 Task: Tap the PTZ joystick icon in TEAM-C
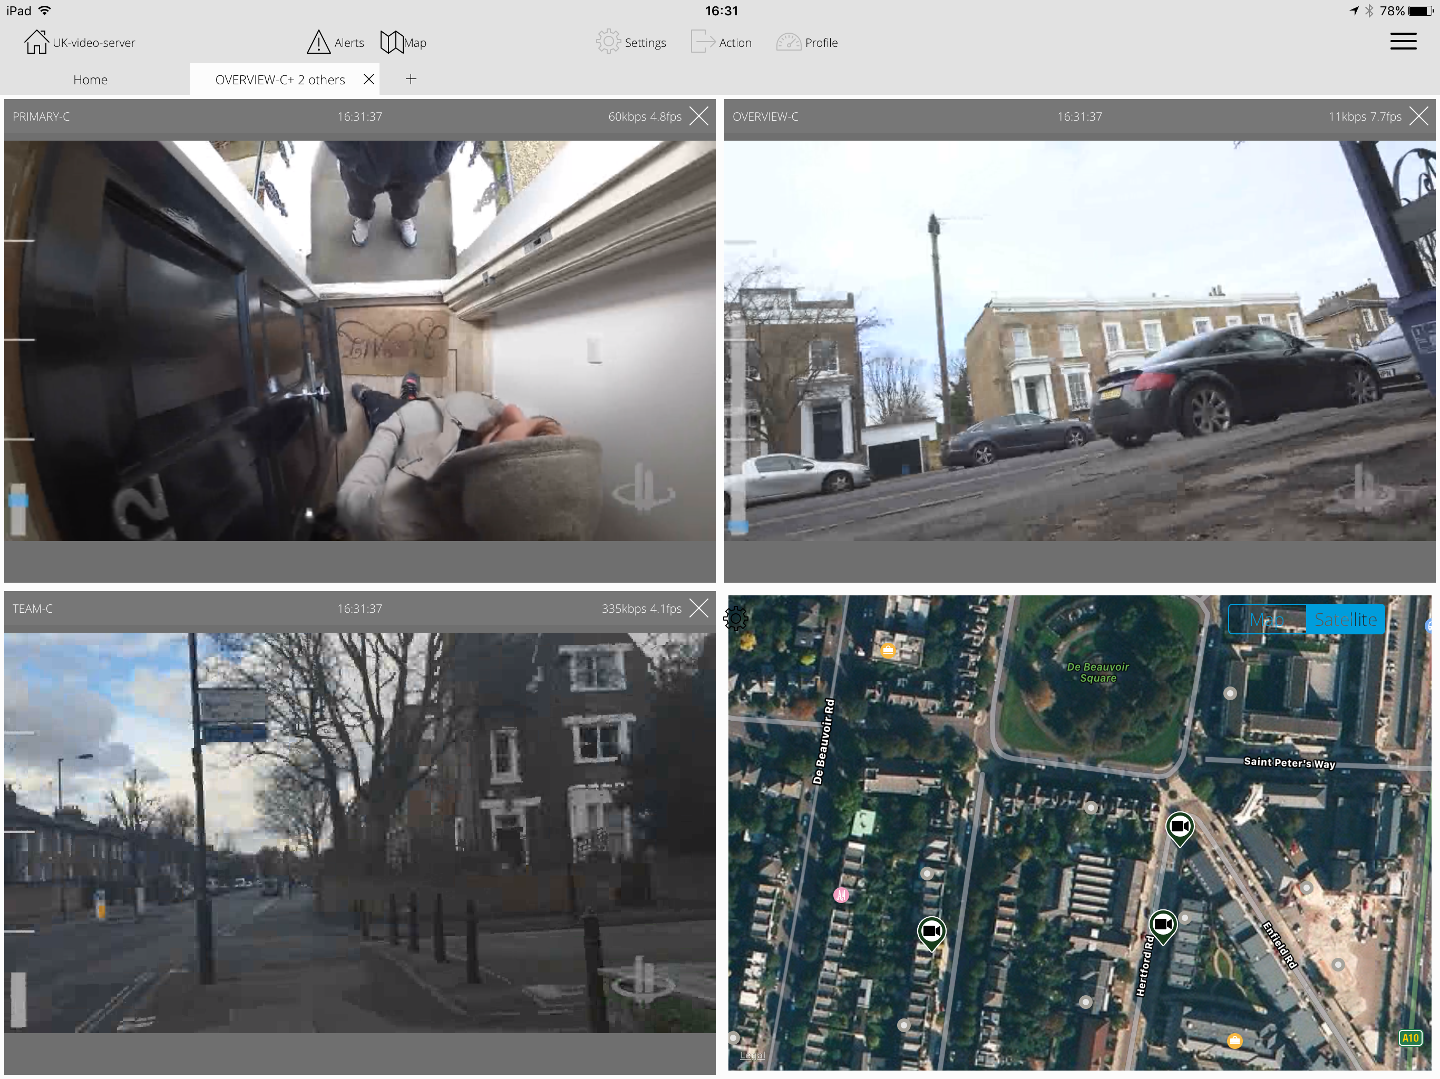(x=643, y=979)
